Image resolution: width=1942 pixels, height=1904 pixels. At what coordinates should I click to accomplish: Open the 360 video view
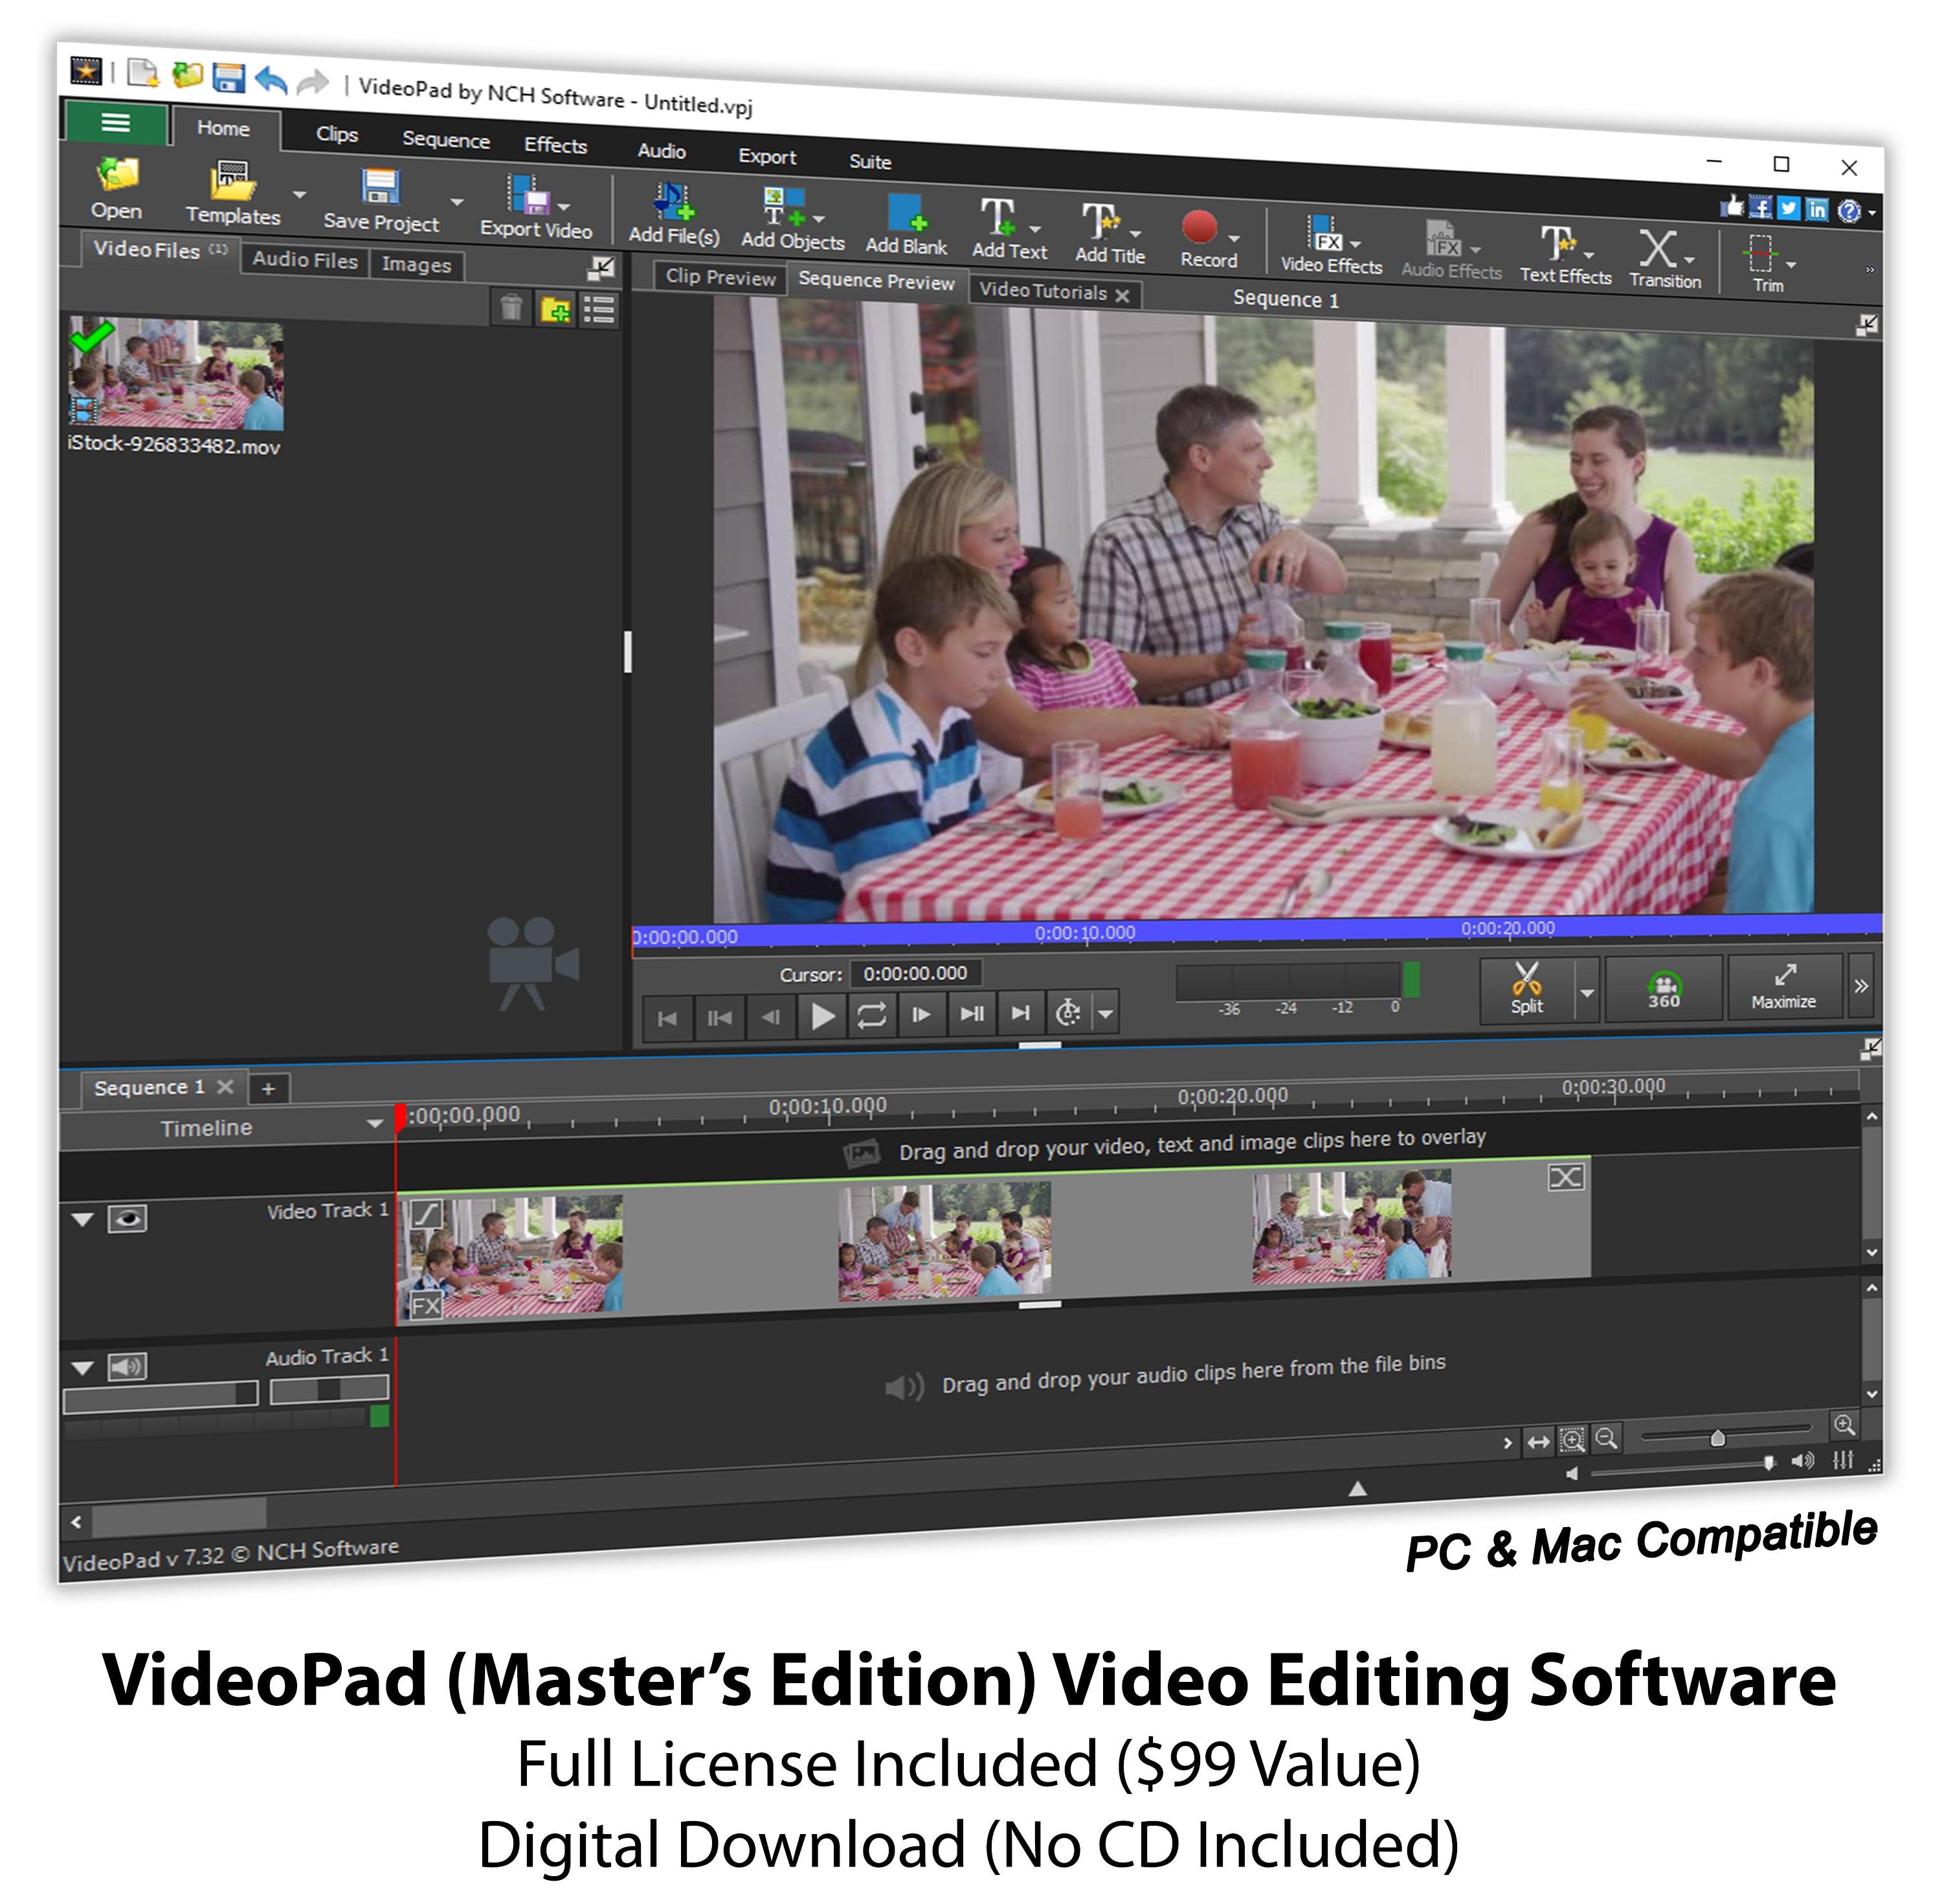point(1664,989)
